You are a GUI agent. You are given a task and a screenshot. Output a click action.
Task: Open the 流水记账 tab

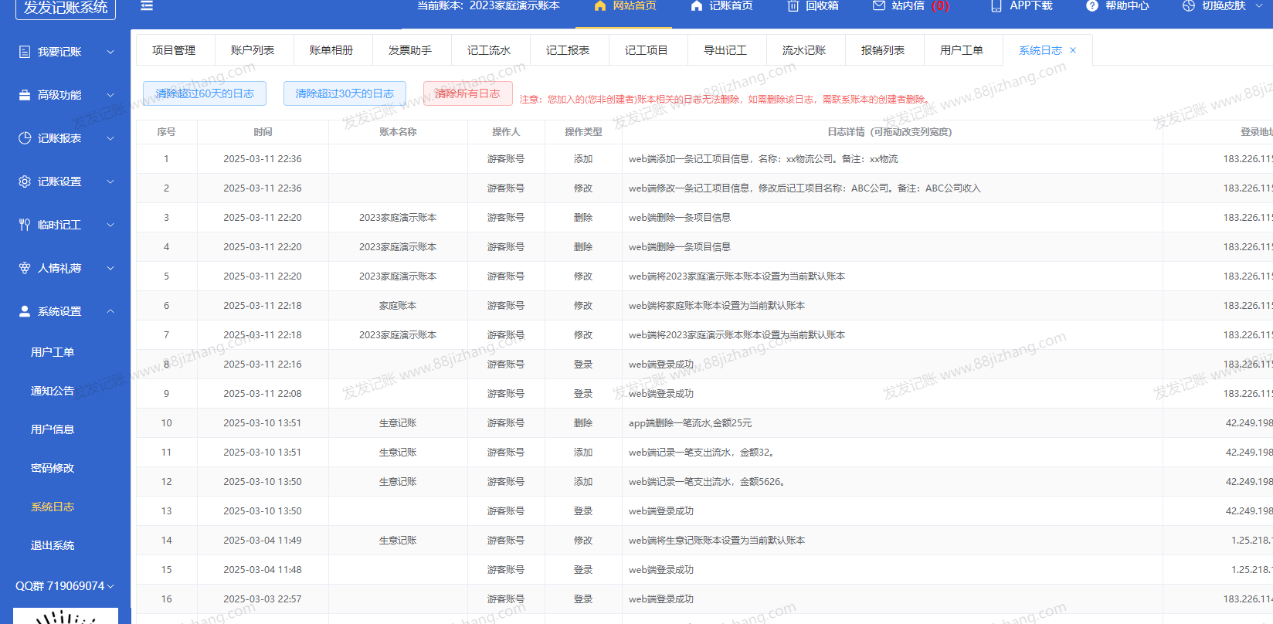click(x=804, y=50)
